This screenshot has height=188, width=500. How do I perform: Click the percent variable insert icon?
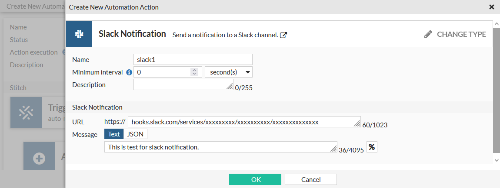coord(372,147)
